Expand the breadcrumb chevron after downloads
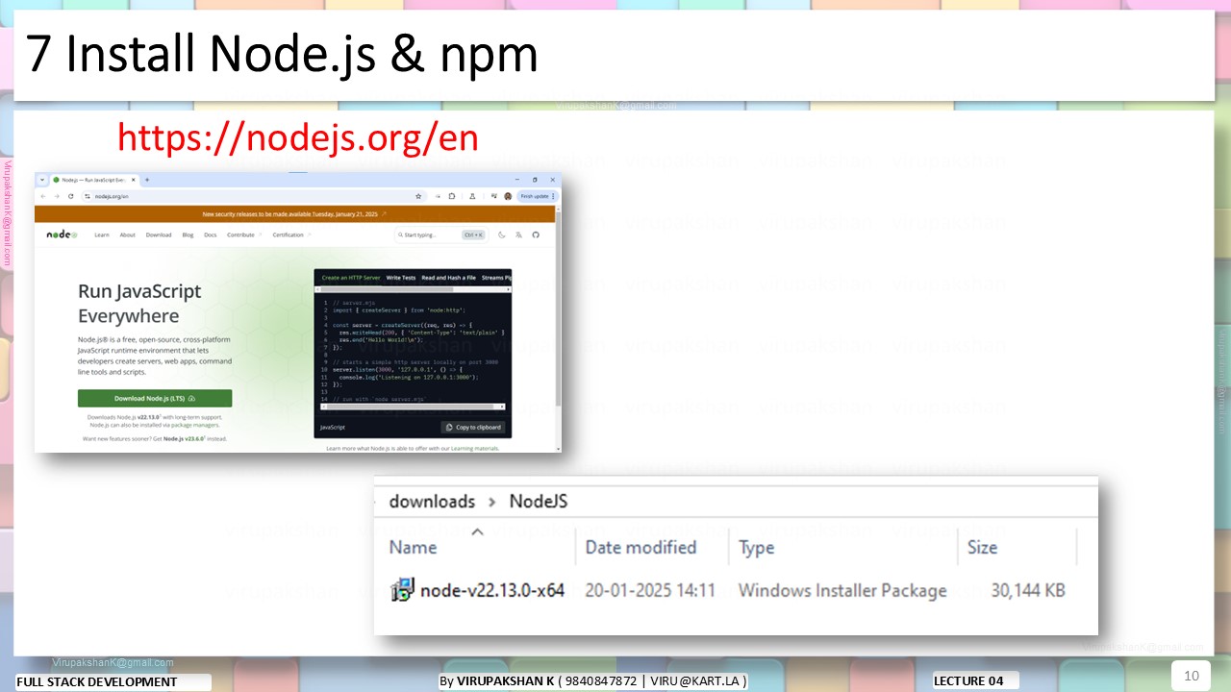The width and height of the screenshot is (1231, 692). [492, 502]
